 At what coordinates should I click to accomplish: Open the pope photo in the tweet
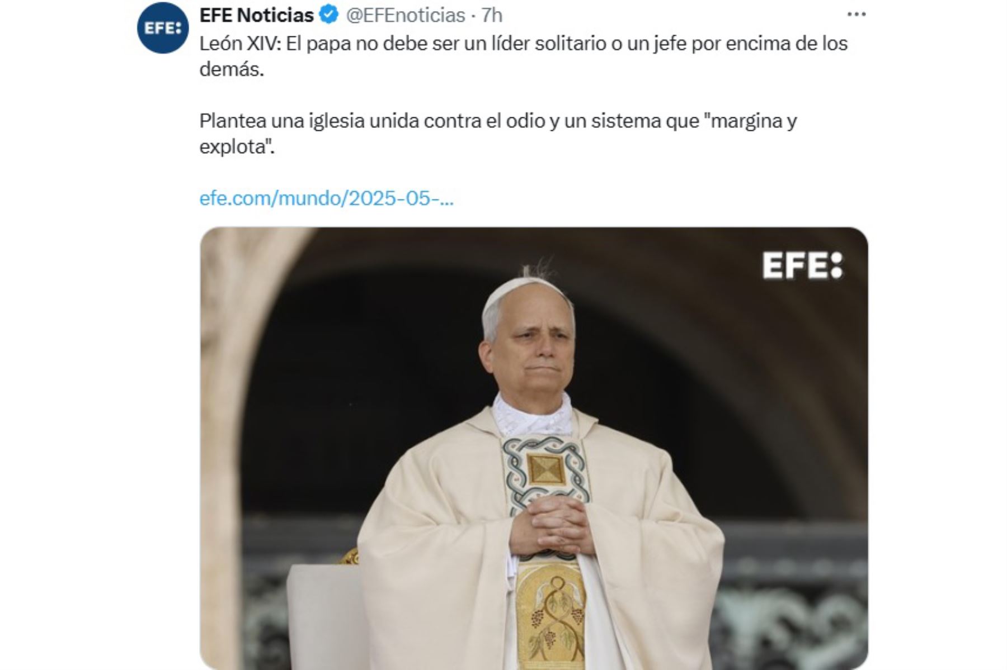[x=534, y=448]
